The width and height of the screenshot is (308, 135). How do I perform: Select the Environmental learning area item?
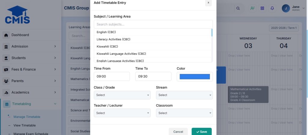(79, 121)
